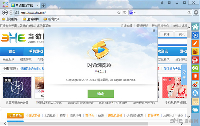Click the 资讯 tab on webpage

[181, 34]
